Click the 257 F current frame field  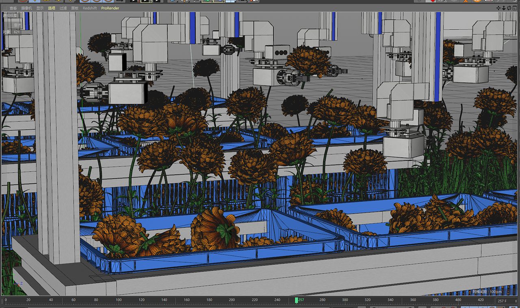506,301
